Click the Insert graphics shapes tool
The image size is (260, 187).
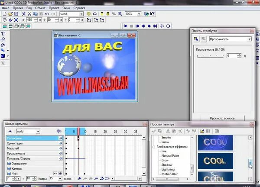(3, 39)
